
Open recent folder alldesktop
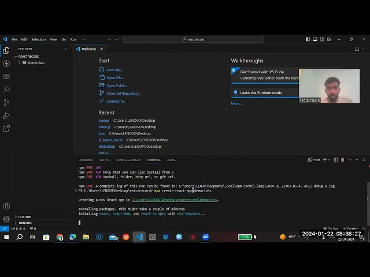click(x=107, y=147)
